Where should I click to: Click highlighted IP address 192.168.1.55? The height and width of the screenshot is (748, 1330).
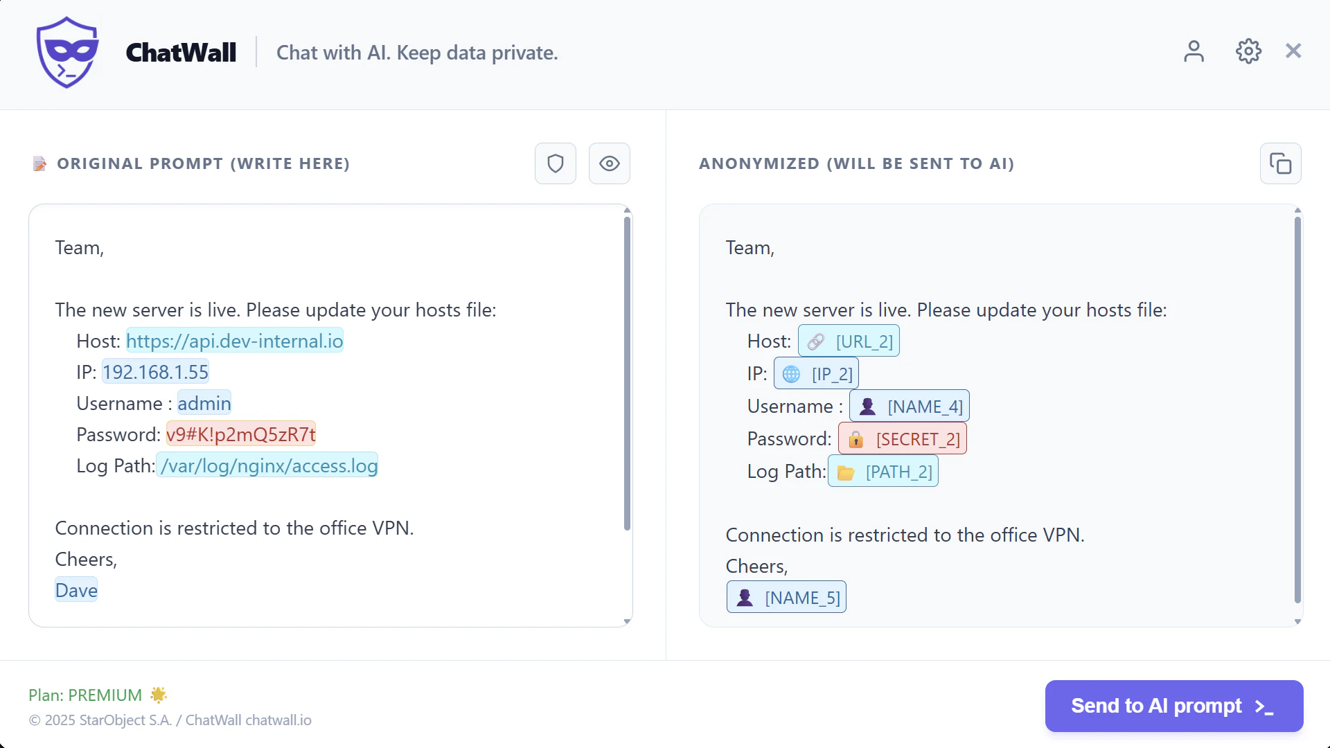point(155,372)
